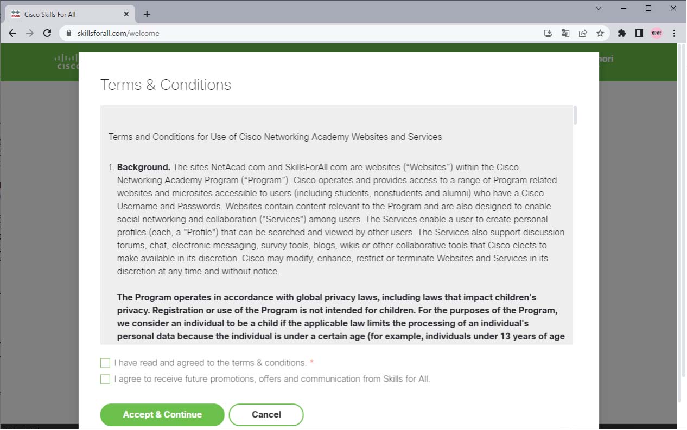Select the Cisco Skills For All tab
This screenshot has width=687, height=430.
pos(65,14)
